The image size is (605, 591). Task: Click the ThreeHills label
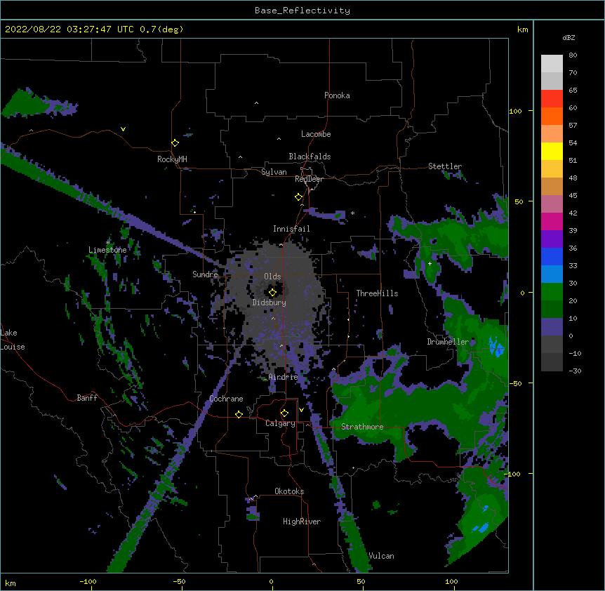(377, 293)
